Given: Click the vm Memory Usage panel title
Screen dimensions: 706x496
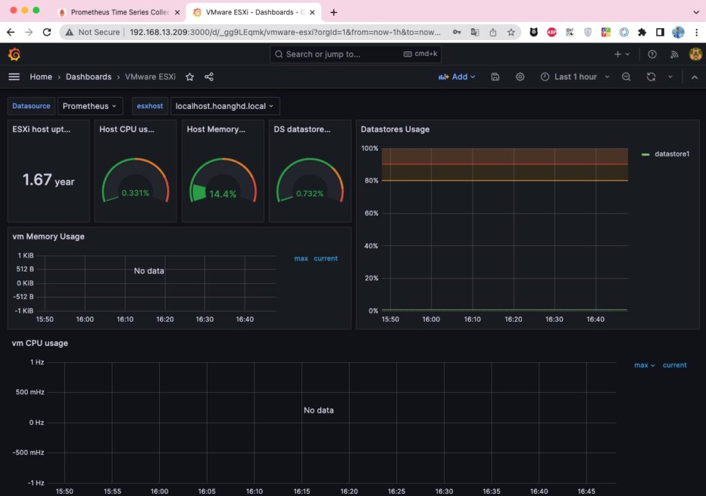Looking at the screenshot, I should 48,236.
